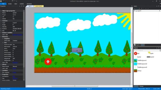
Task: Select the Sprite sun object
Action: pyautogui.click(x=150, y=53)
